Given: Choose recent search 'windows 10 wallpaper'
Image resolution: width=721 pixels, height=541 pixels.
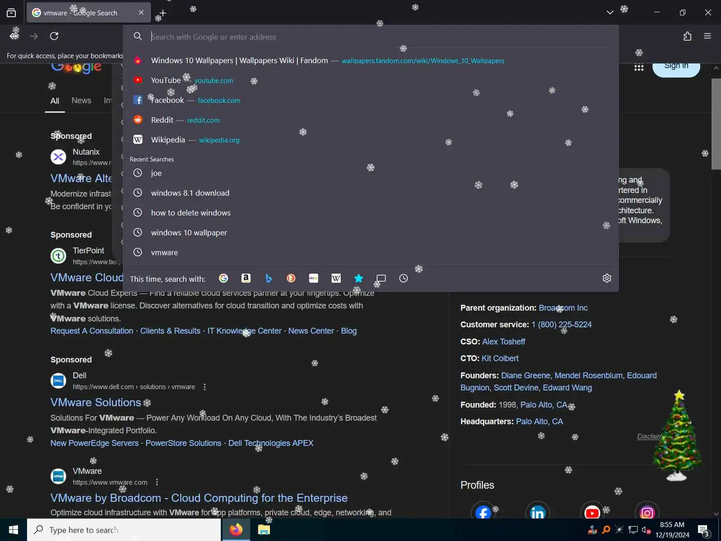Looking at the screenshot, I should pos(370,233).
